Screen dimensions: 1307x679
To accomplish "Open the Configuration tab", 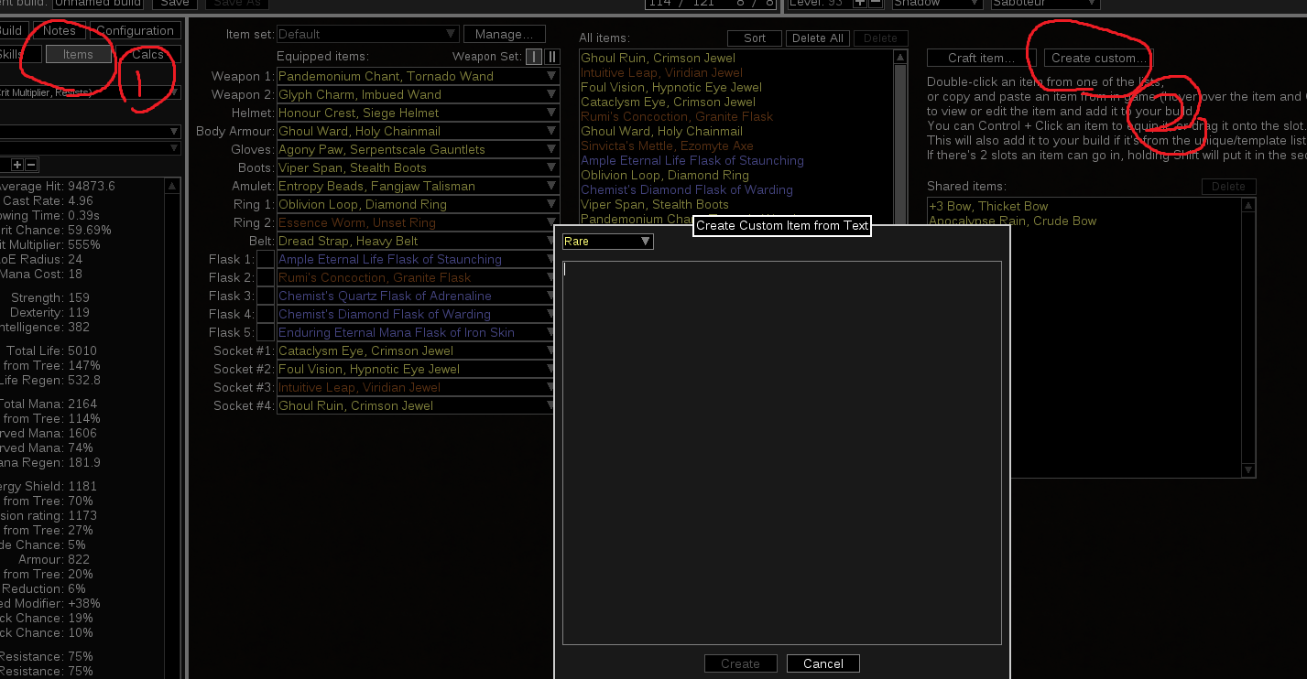I will coord(135,30).
